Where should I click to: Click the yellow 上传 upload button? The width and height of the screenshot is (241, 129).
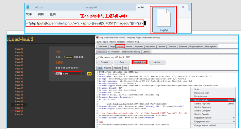89,74
